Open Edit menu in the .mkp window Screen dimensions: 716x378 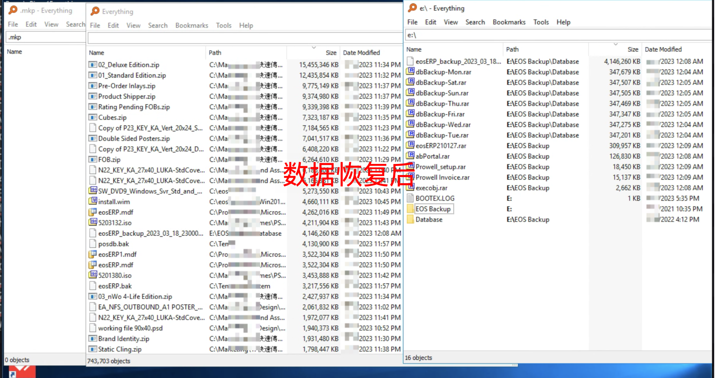(31, 24)
